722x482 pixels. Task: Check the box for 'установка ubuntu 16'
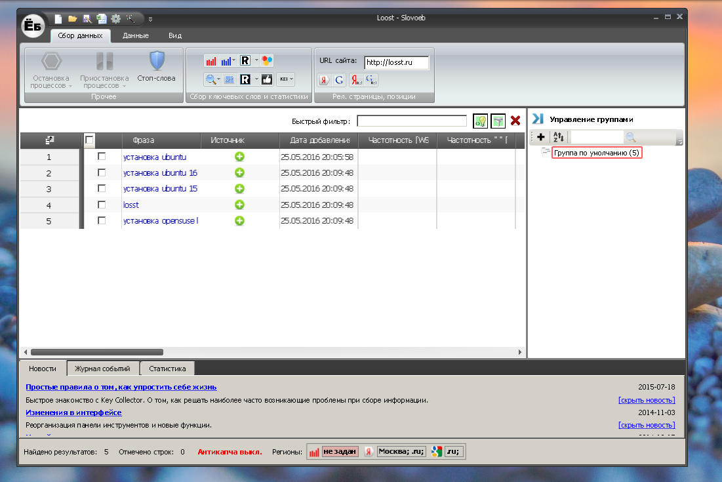(x=102, y=172)
